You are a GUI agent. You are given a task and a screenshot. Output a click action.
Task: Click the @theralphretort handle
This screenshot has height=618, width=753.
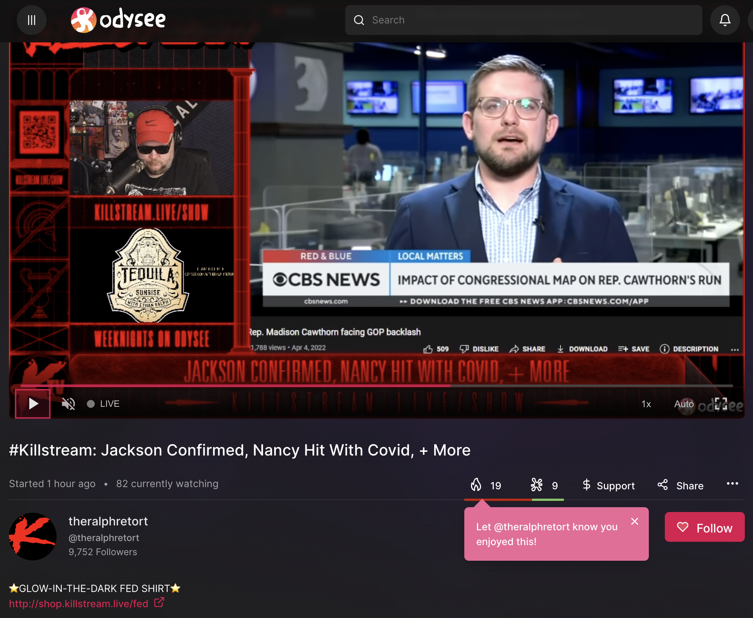[104, 538]
